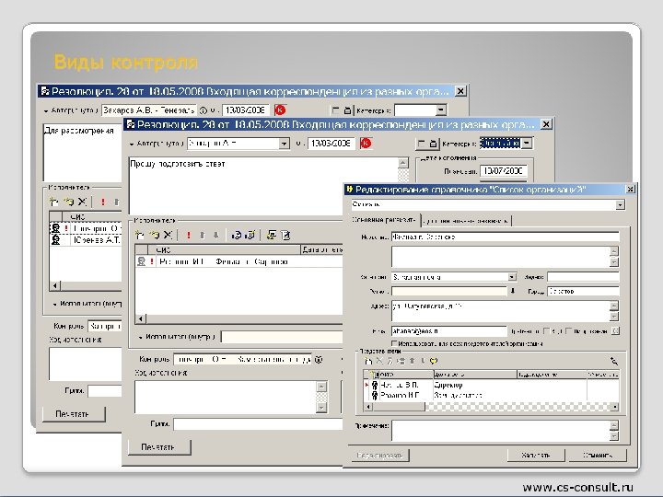
Task: Select 'Юренев А.Т.' row in back Resolution window
Action: (86, 240)
